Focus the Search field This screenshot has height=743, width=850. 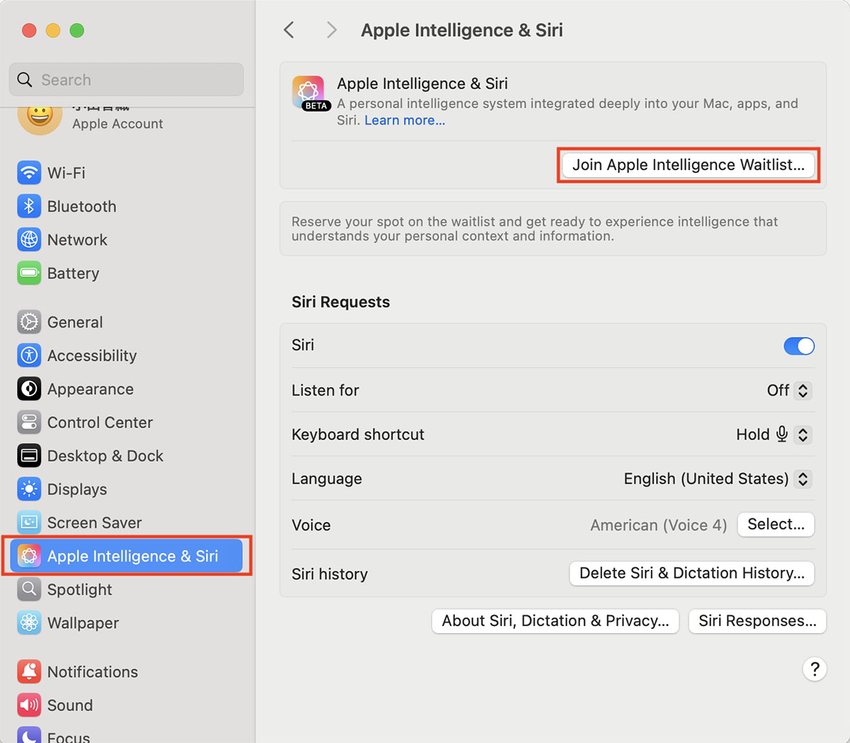pyautogui.click(x=126, y=79)
